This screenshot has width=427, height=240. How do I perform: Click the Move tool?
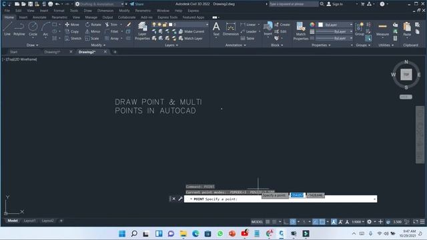point(72,25)
